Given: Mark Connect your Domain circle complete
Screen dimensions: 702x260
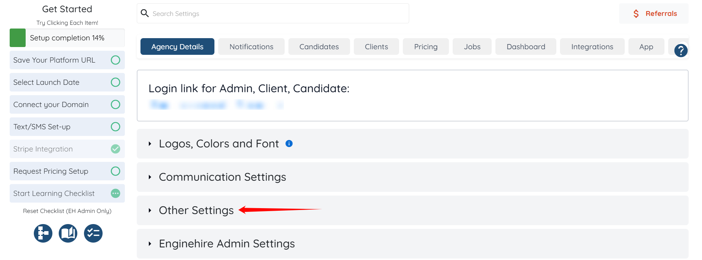Looking at the screenshot, I should pos(116,104).
